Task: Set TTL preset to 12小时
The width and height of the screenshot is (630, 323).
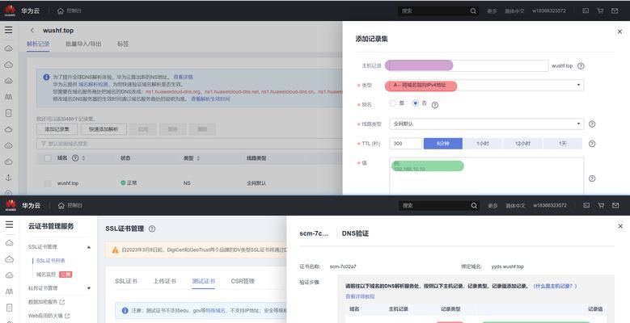Action: pos(522,143)
